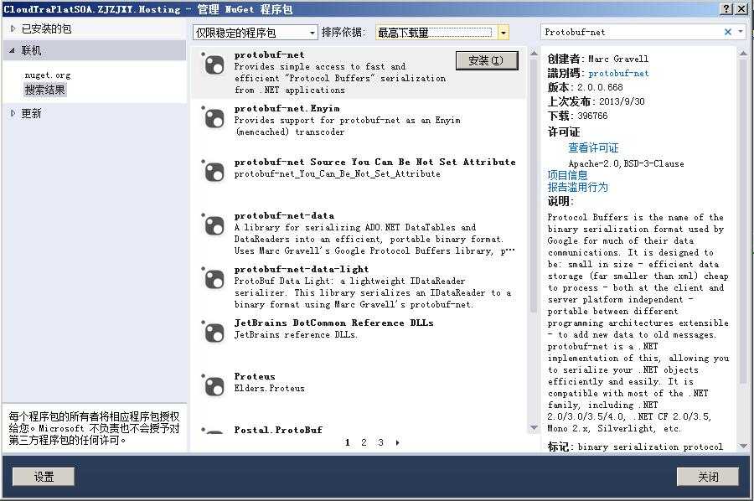Select the Postal.ProtoBuf package title
This screenshot has width=754, height=501.
point(278,429)
